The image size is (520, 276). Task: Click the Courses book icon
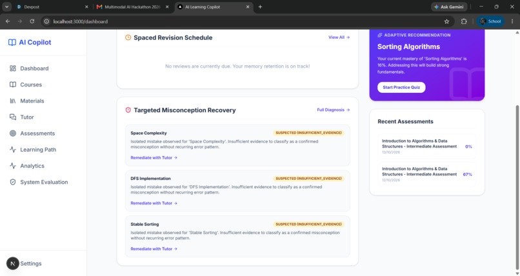[13, 84]
